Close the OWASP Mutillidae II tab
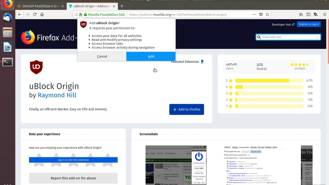Viewport: 329px width, 185px height. coord(62,6)
